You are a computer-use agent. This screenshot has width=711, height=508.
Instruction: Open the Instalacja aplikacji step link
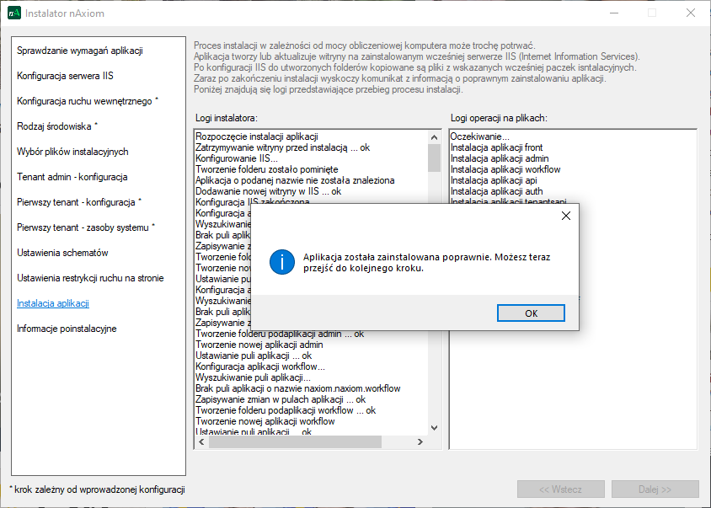(53, 303)
